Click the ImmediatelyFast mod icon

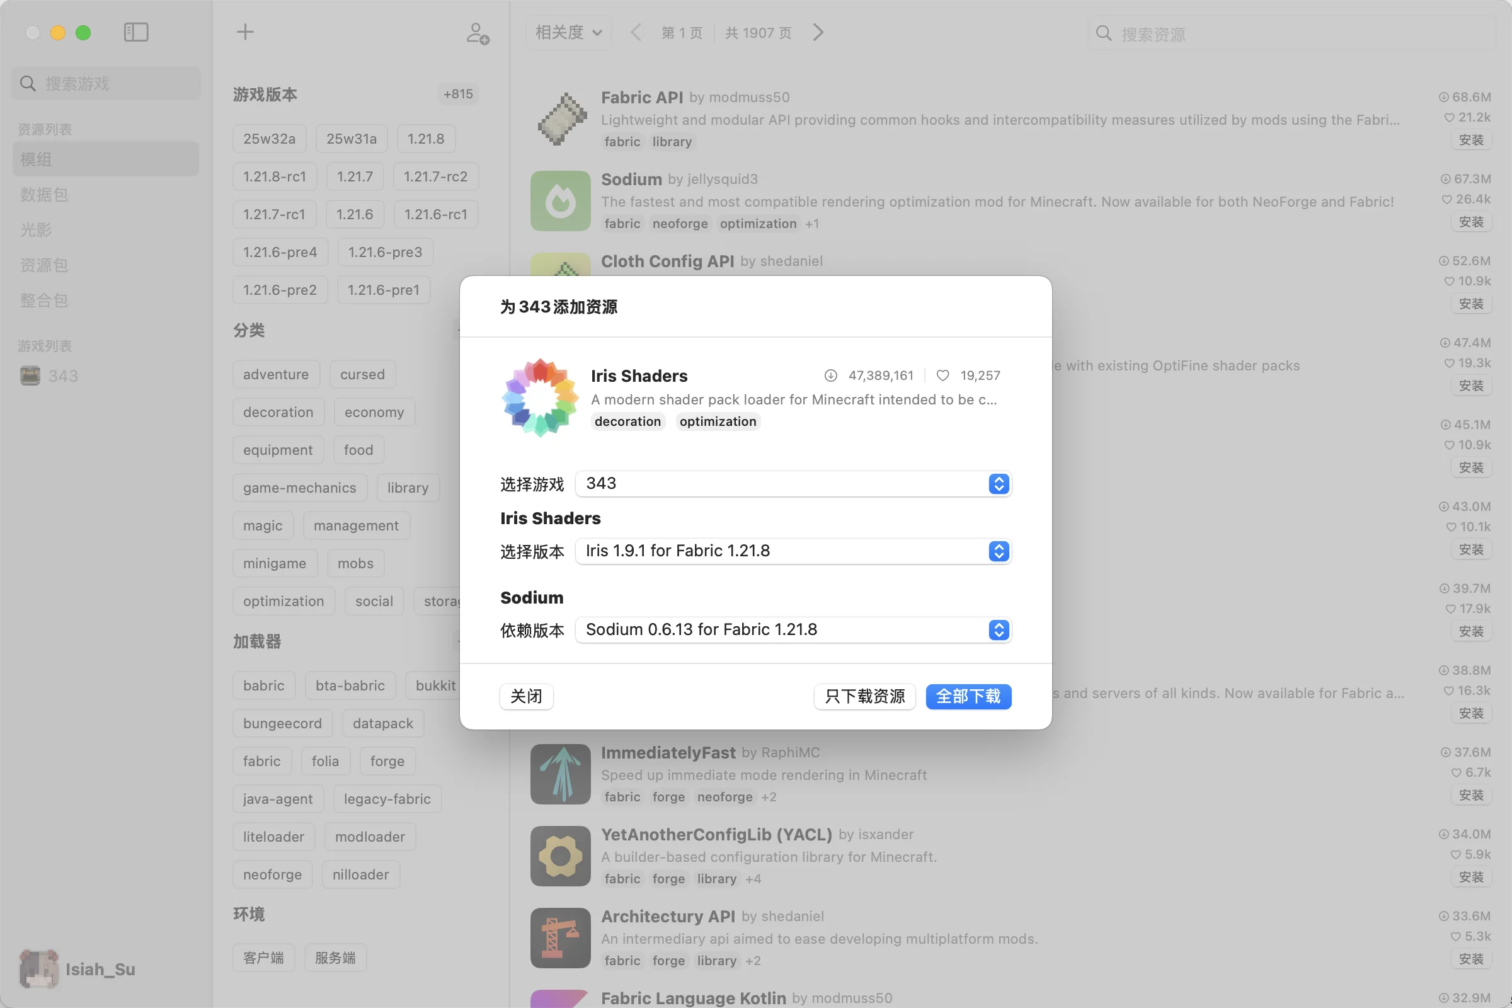pos(560,774)
